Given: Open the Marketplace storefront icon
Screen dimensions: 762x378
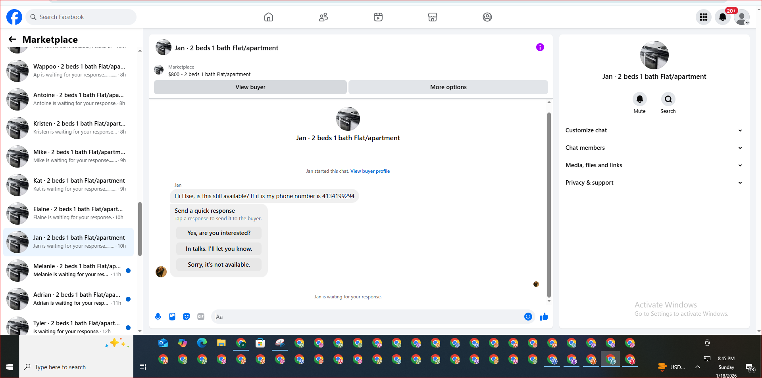Looking at the screenshot, I should [433, 17].
